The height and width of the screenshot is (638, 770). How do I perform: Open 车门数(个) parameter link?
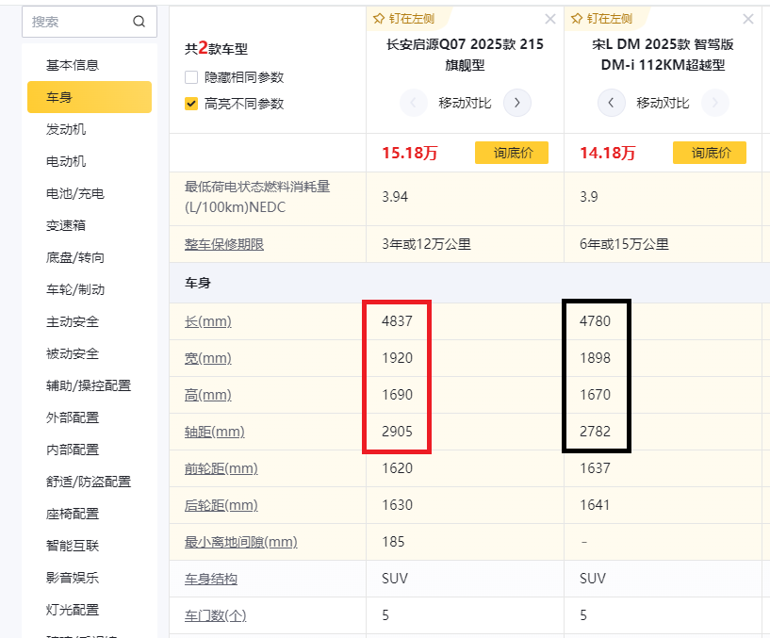click(x=215, y=615)
